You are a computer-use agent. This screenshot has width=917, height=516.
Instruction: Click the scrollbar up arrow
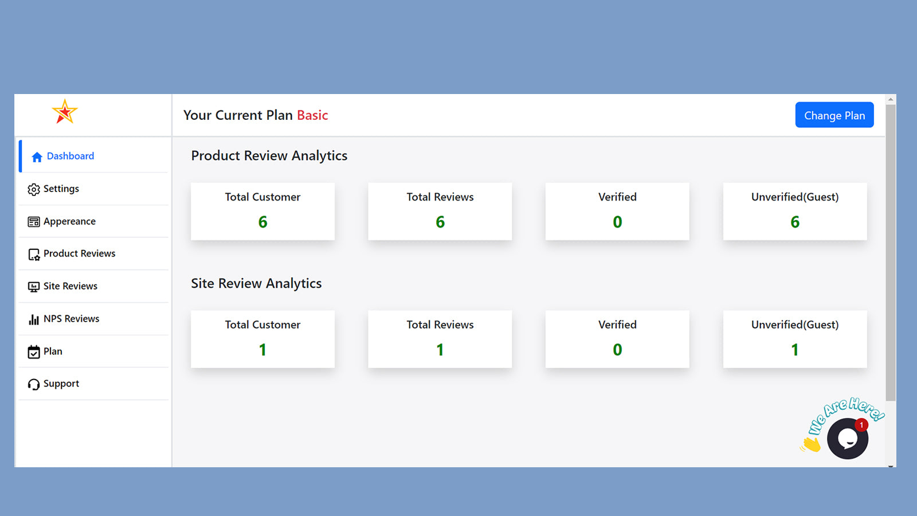(x=891, y=99)
